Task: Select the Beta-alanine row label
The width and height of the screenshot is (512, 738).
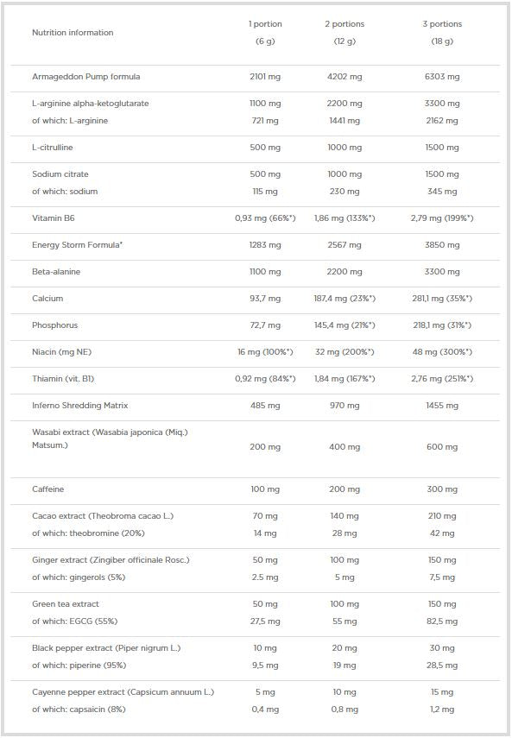Action: click(x=56, y=272)
